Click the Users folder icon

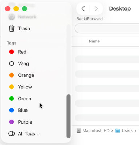tap(118, 130)
